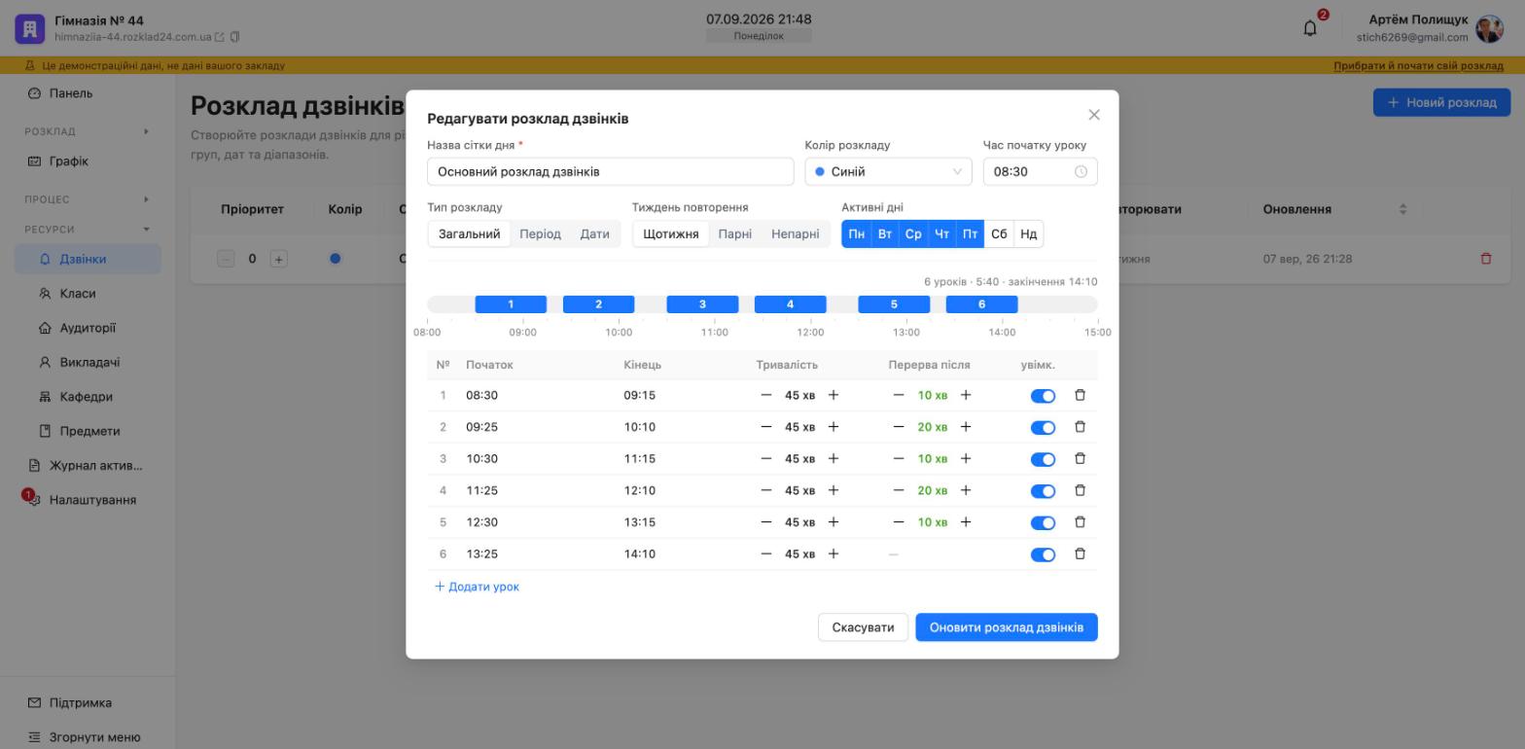This screenshot has width=1525, height=749.
Task: Disable lesson 1 toggle switch
Action: click(1043, 396)
